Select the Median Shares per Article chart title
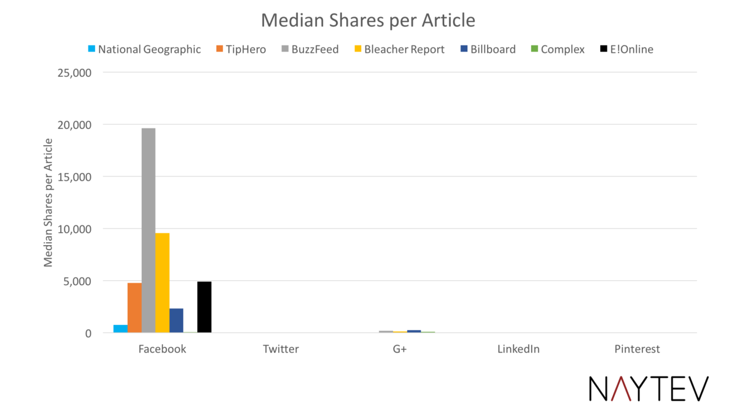 coord(368,20)
